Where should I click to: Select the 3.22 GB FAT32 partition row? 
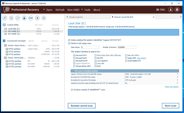[x=33, y=67]
